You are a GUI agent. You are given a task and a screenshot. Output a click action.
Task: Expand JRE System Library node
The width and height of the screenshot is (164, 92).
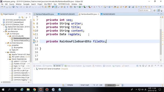(x=8, y=57)
